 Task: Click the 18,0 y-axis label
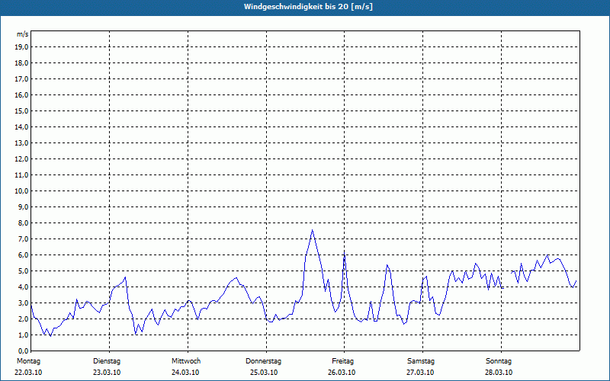[21, 63]
